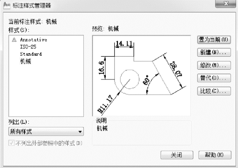Close the dialog with the X button
Image resolution: width=238 pixels, height=168 pixels.
tap(226, 4)
